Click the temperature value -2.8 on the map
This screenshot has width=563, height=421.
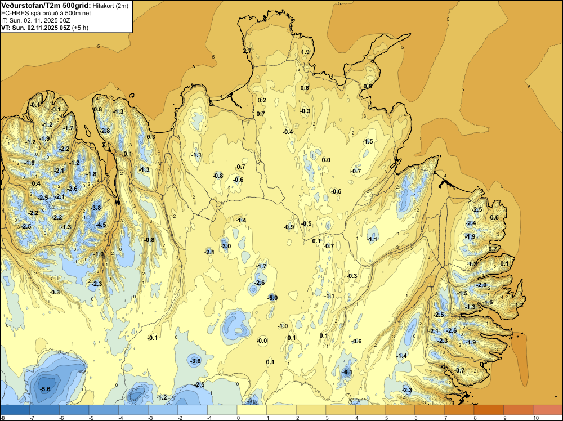pyautogui.click(x=105, y=131)
